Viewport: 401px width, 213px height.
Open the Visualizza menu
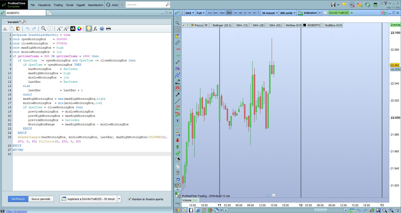tap(44, 5)
